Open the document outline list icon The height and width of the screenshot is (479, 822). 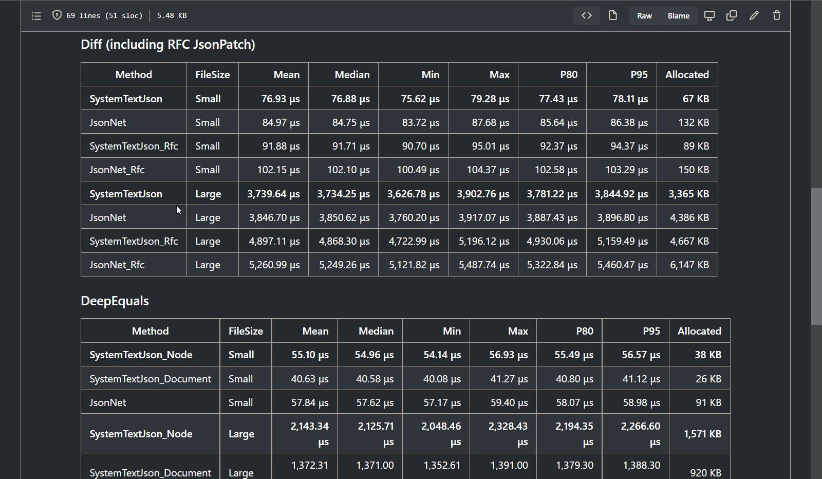[x=36, y=16]
